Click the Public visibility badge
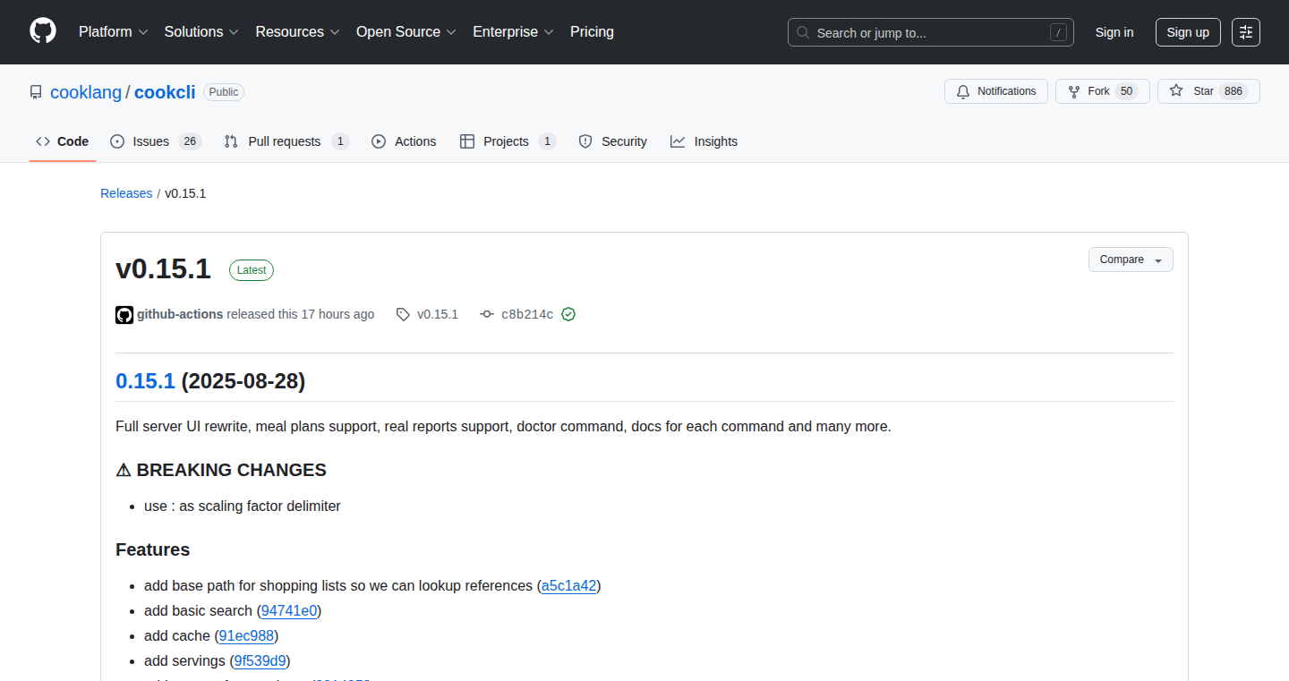1289x681 pixels. pyautogui.click(x=224, y=92)
